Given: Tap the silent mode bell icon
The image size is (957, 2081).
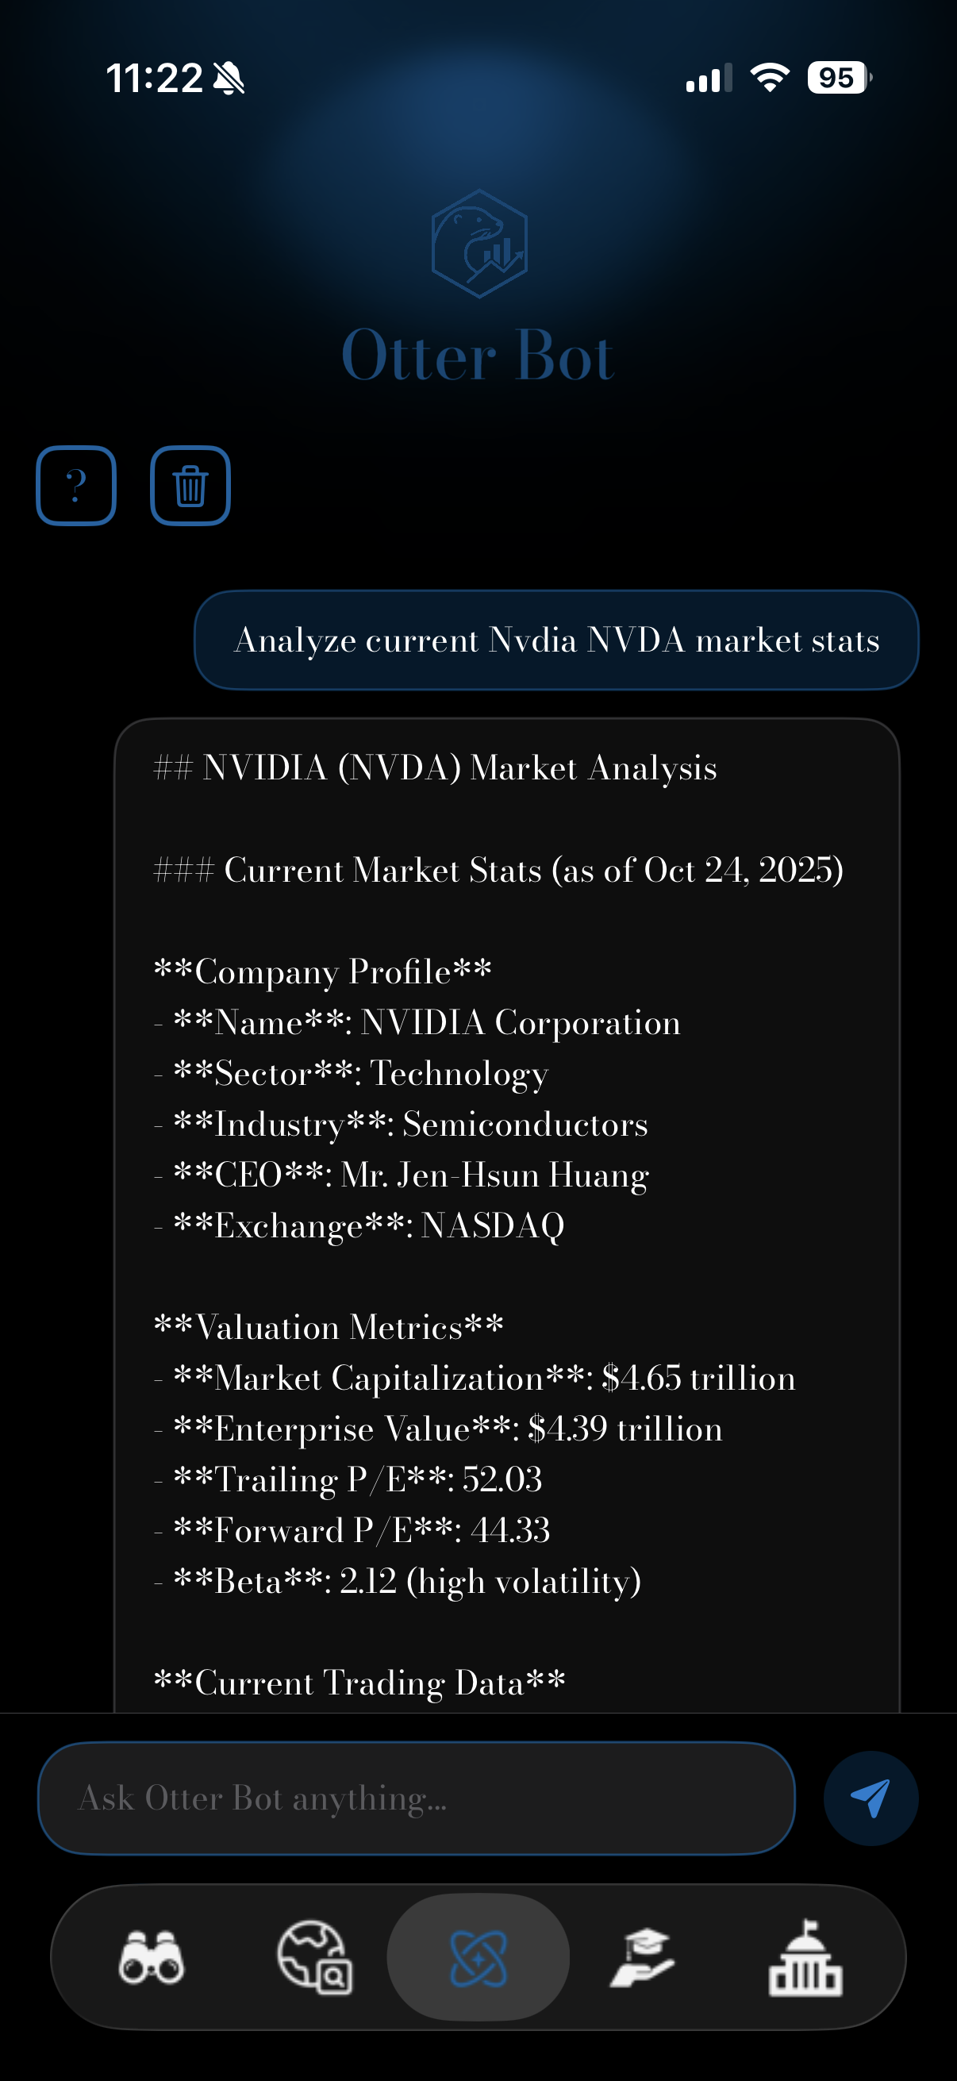Looking at the screenshot, I should coord(229,79).
